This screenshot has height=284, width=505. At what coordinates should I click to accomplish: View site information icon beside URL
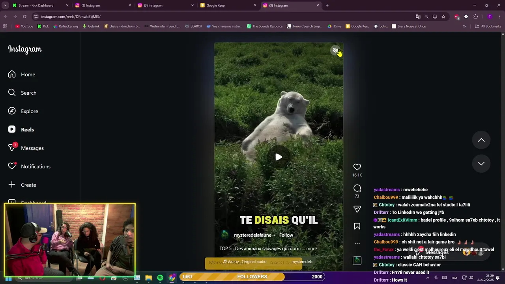click(36, 17)
